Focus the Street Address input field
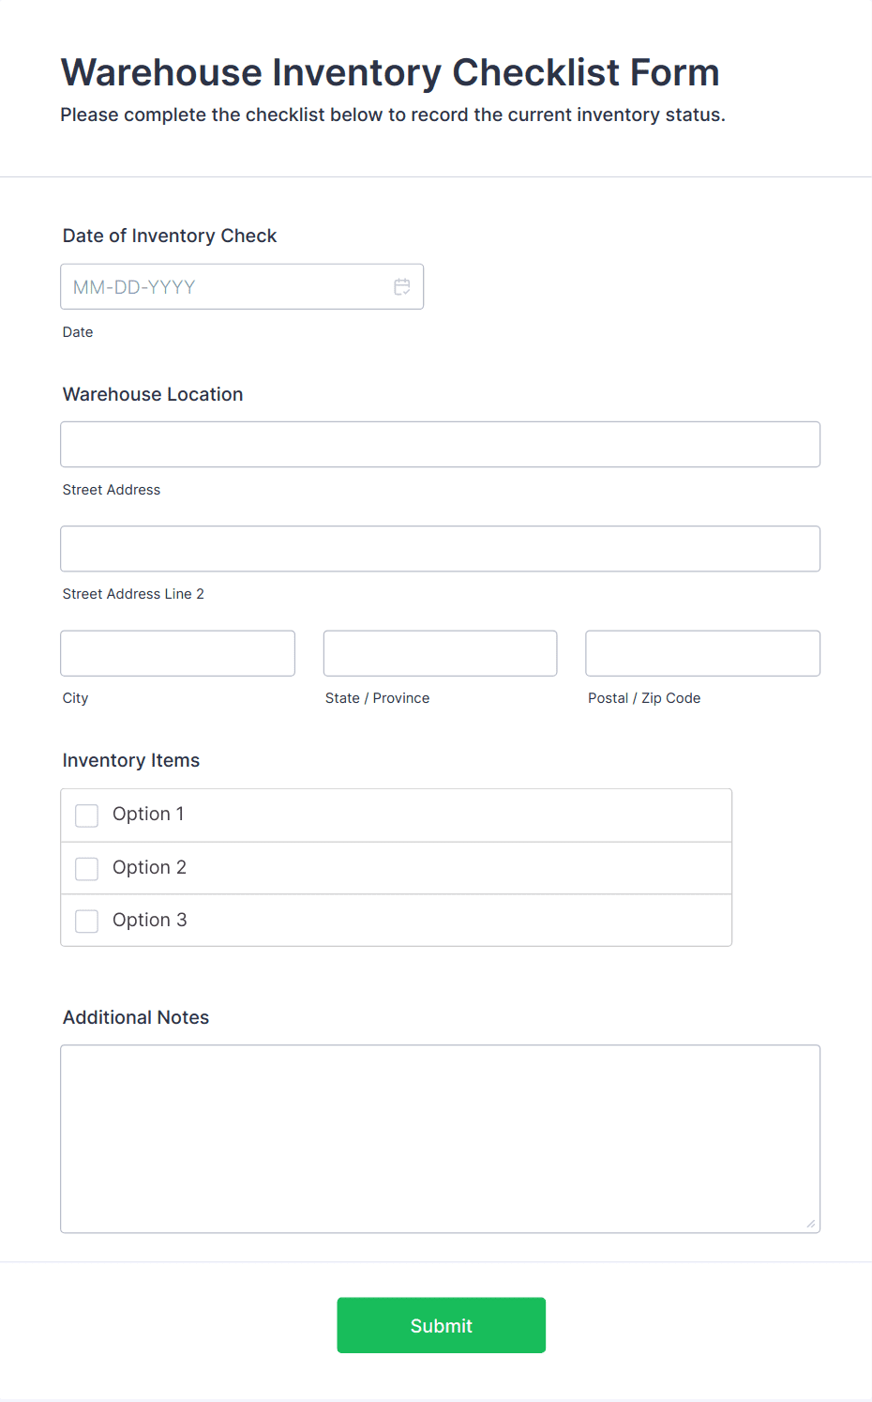 pyautogui.click(x=440, y=445)
